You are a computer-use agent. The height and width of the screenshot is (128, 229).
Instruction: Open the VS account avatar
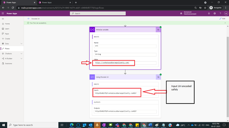click(x=226, y=13)
